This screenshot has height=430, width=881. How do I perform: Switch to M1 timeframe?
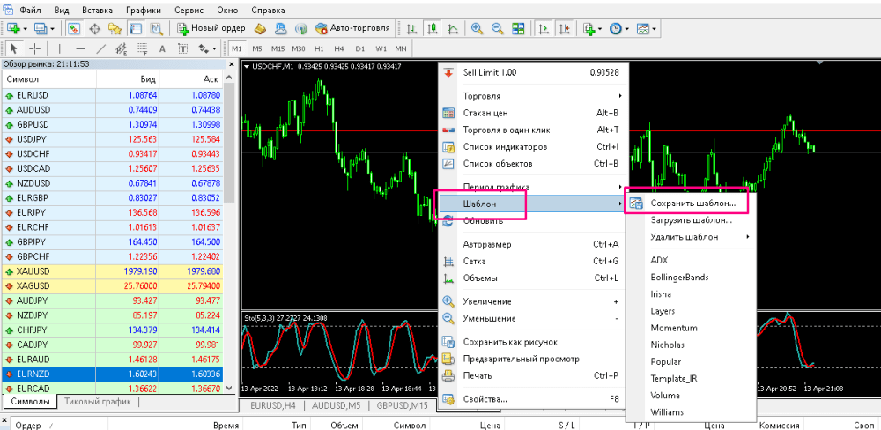(237, 48)
